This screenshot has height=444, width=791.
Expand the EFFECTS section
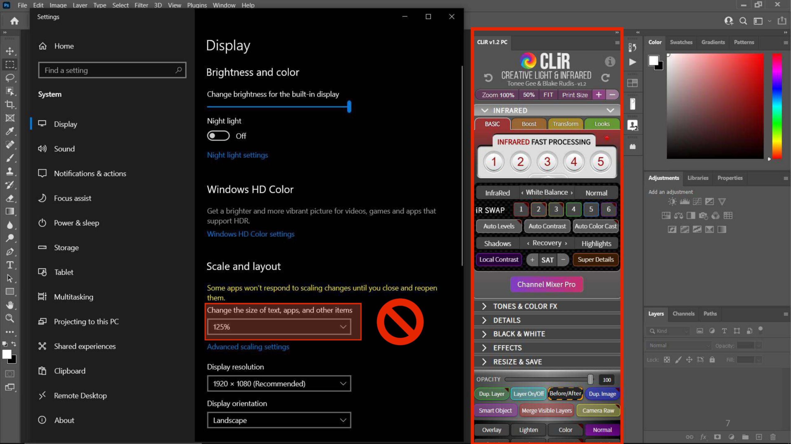tap(547, 348)
